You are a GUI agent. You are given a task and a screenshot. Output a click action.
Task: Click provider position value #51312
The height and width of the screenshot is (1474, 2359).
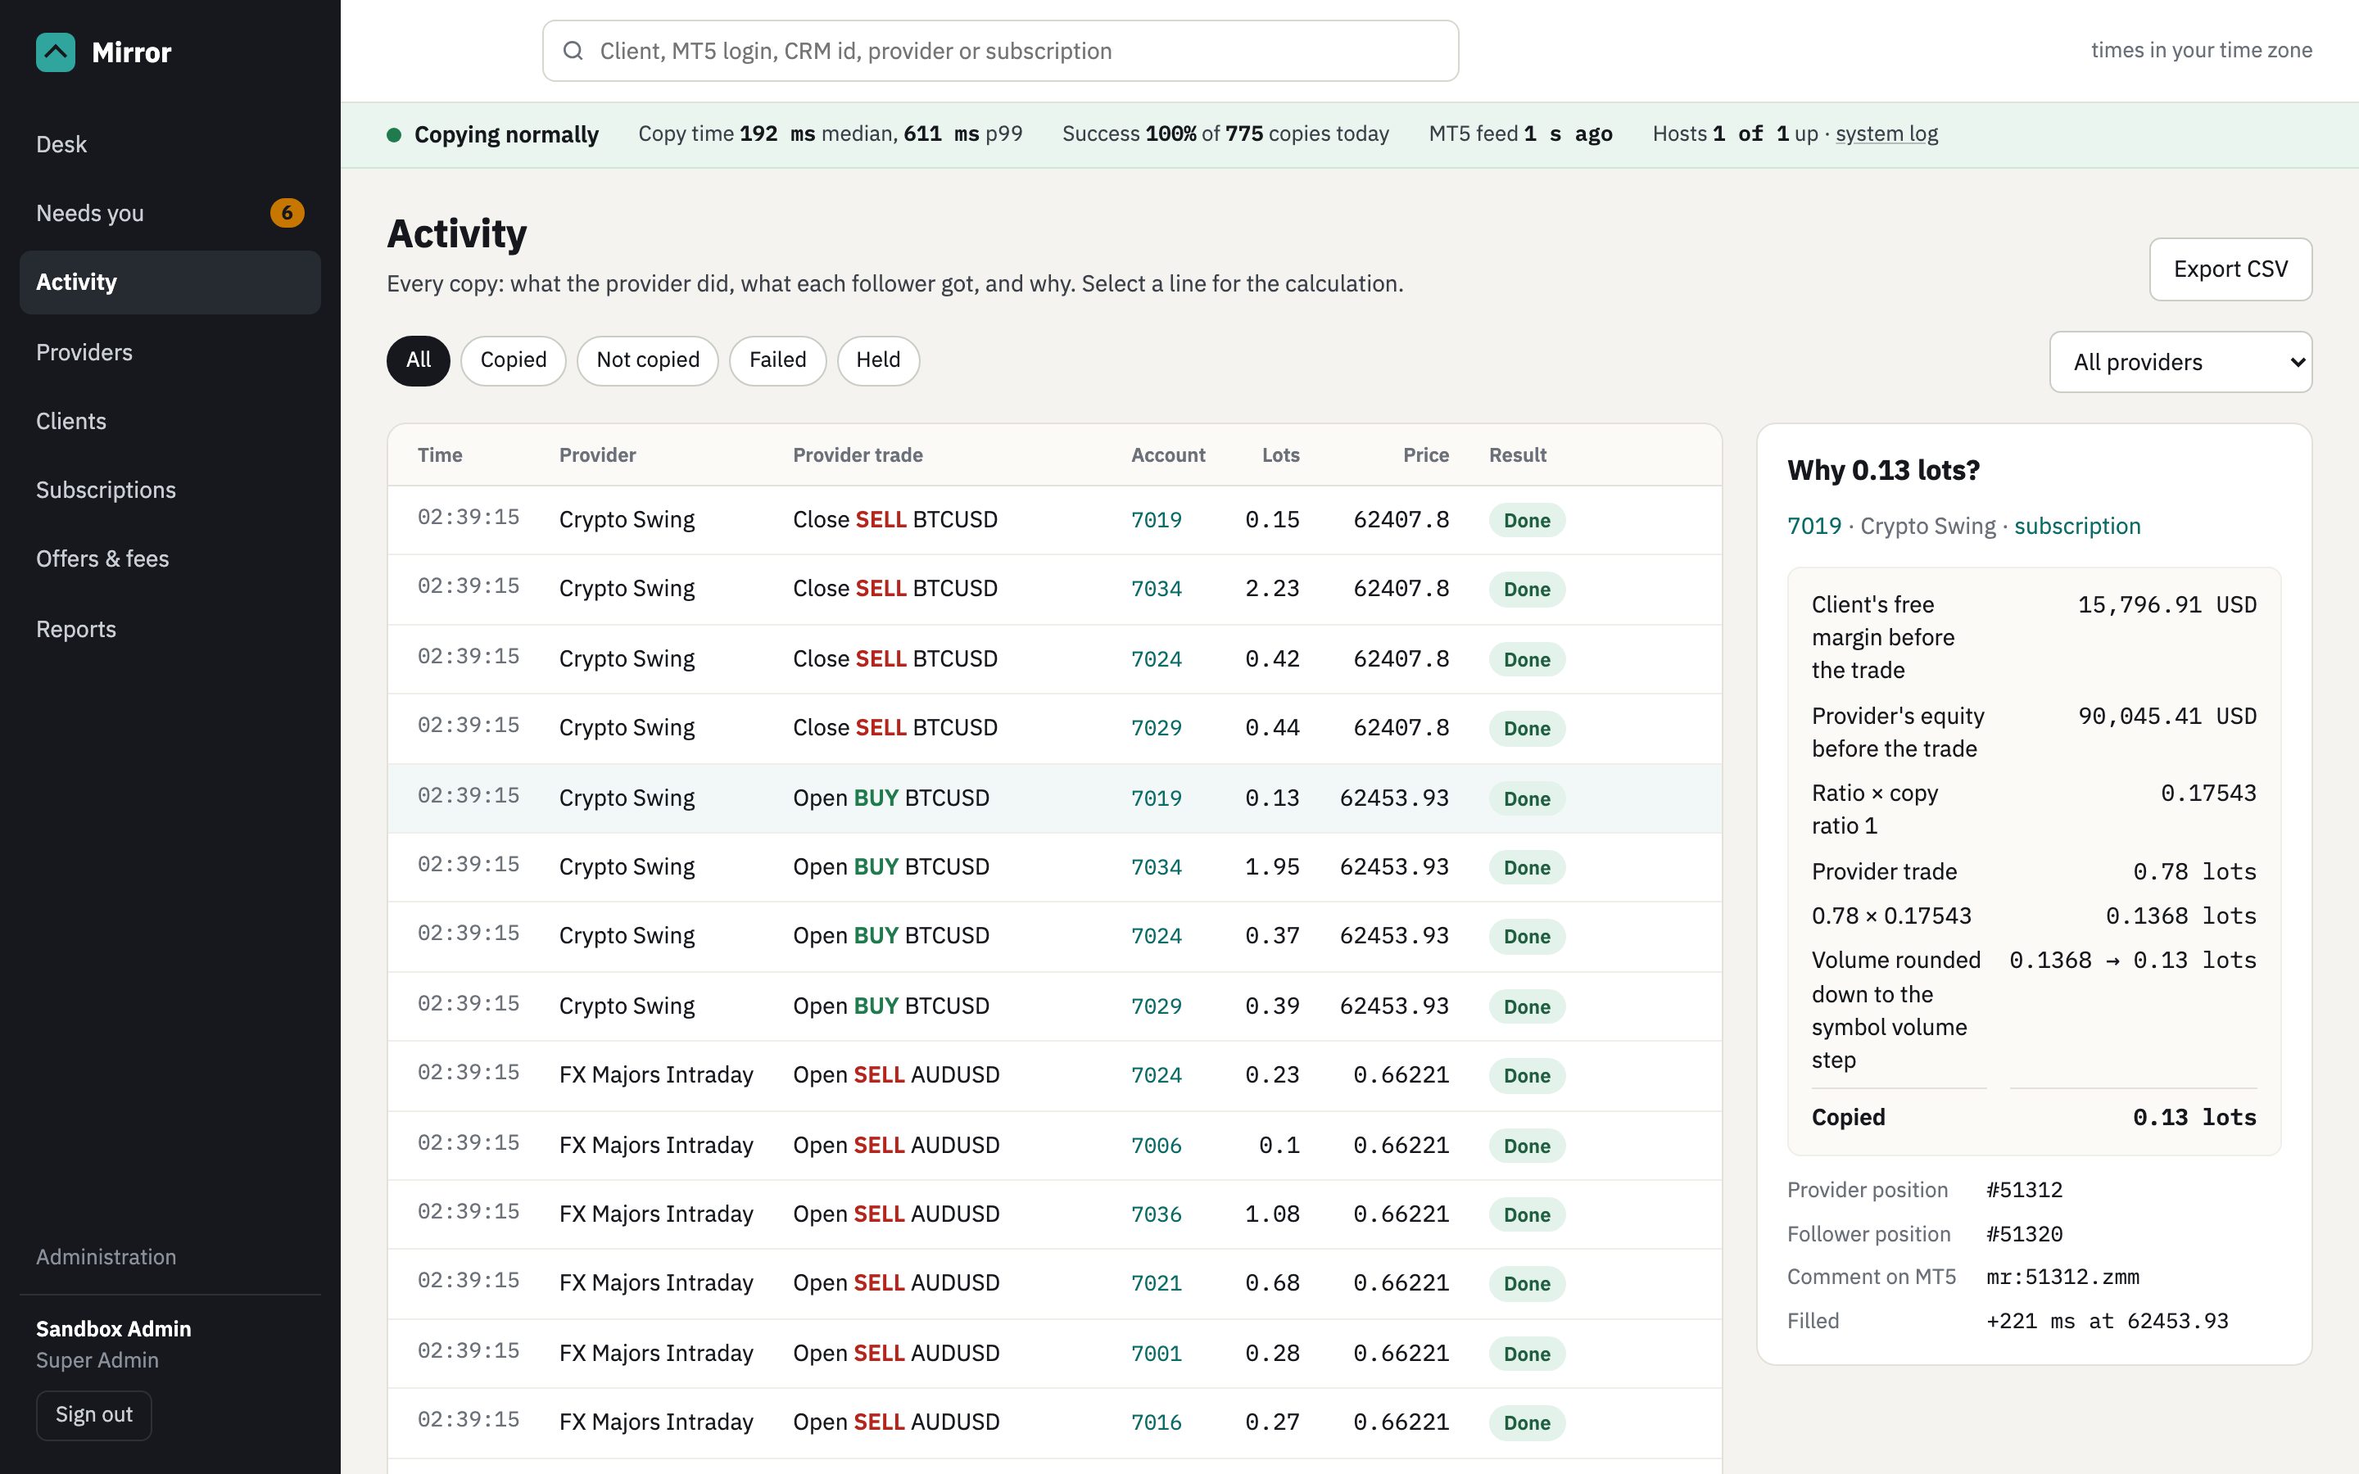[2024, 1191]
